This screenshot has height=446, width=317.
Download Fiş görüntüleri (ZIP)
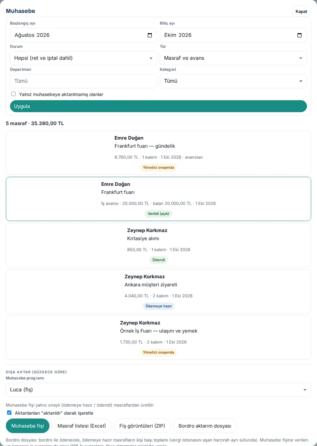(x=142, y=426)
